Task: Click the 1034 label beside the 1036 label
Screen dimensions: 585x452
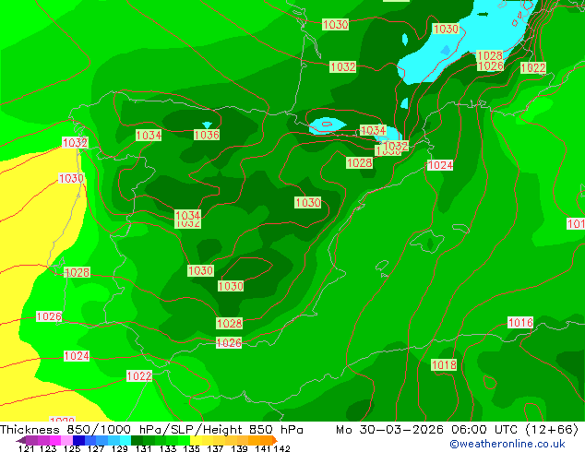Action: click(x=149, y=135)
